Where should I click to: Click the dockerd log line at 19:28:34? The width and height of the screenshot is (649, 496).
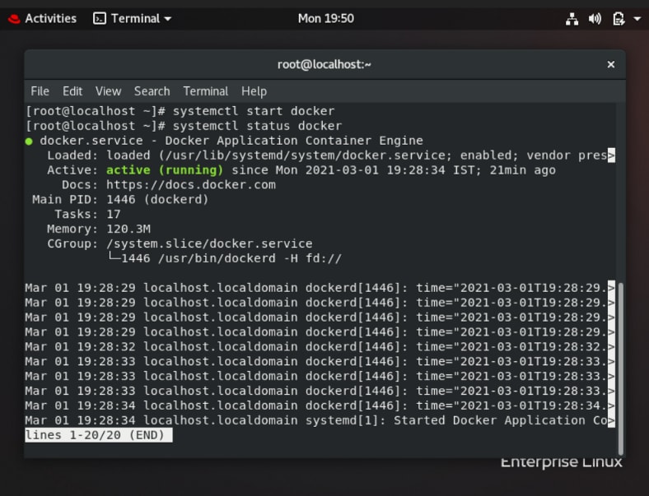pos(320,406)
